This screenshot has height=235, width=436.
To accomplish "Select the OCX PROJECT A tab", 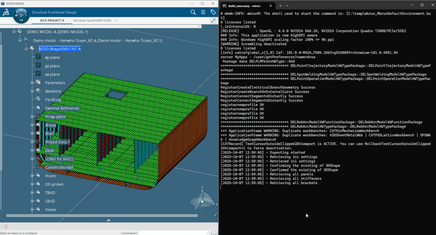I will point(52,21).
